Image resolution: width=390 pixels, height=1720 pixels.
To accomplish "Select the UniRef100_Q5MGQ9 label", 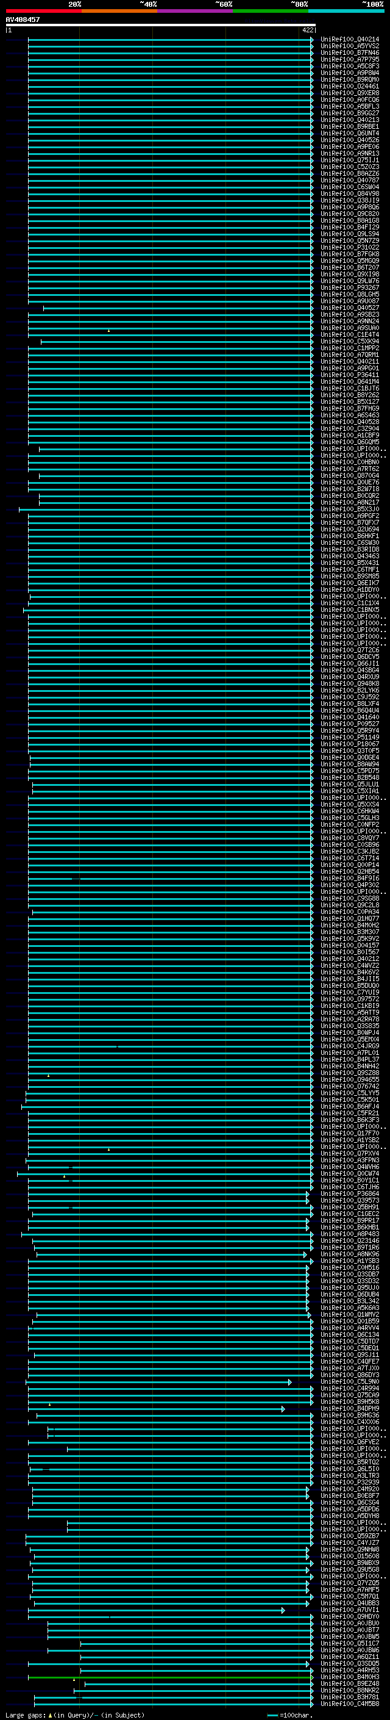I will (x=349, y=261).
